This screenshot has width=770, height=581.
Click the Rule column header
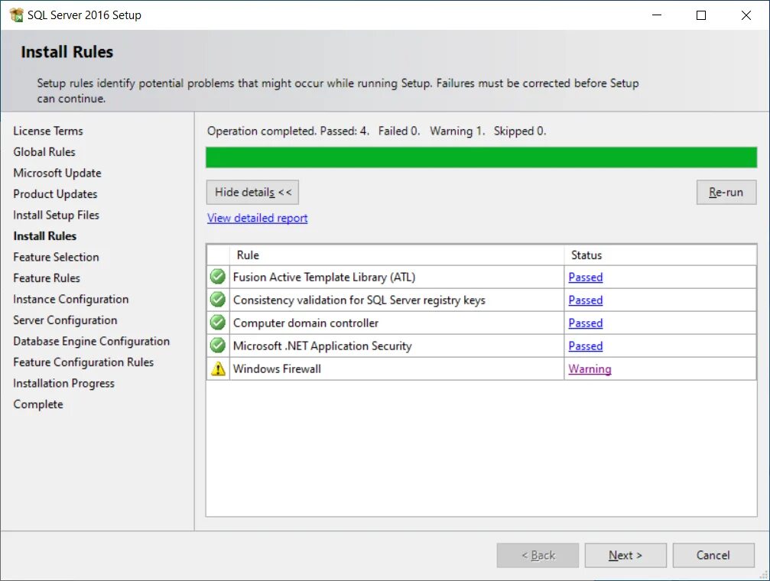(x=397, y=255)
